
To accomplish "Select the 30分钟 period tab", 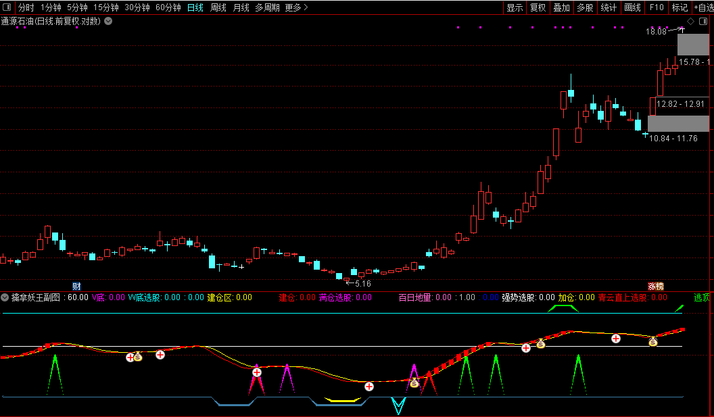I will tap(137, 7).
